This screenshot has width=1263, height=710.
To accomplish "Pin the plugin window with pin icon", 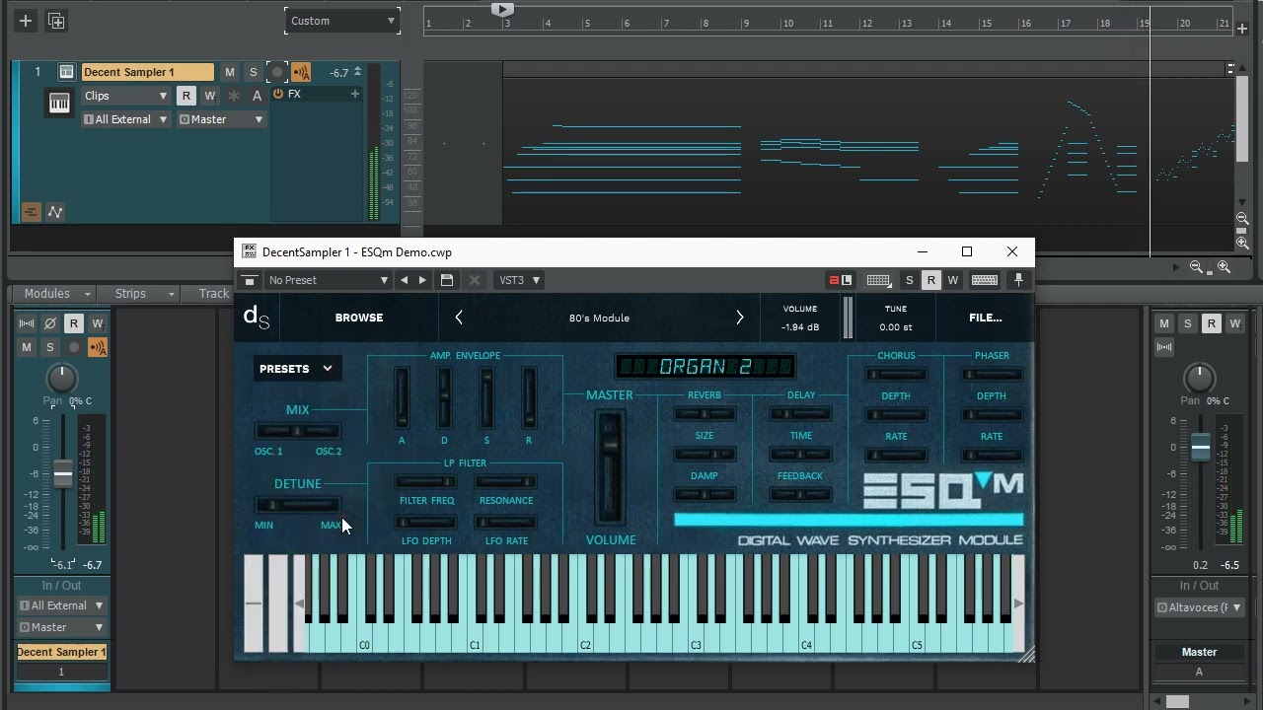I will tap(1018, 280).
